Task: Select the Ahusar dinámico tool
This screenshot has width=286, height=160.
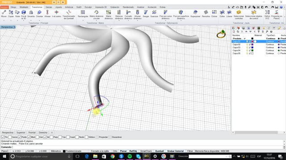Action: [138, 15]
